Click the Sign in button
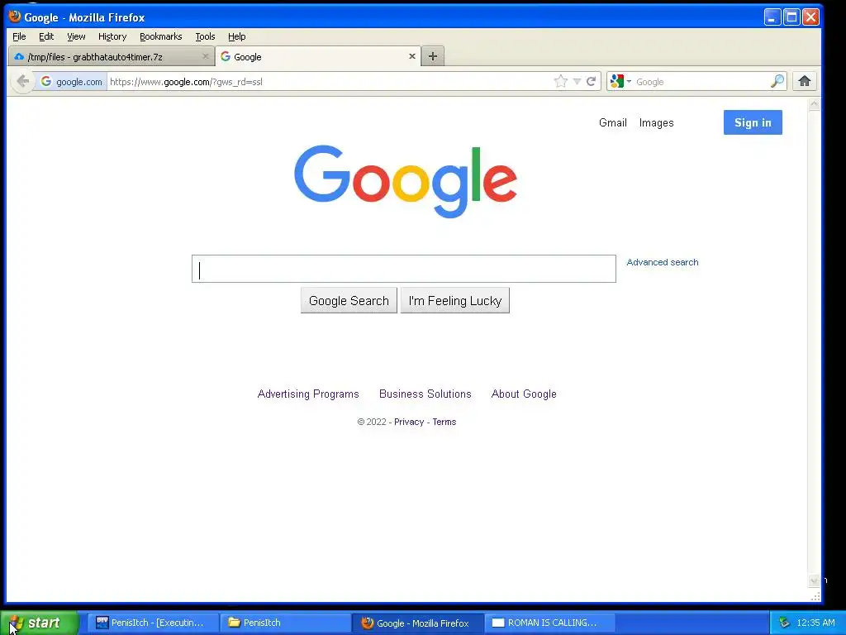Viewport: 846px width, 635px height. point(753,122)
